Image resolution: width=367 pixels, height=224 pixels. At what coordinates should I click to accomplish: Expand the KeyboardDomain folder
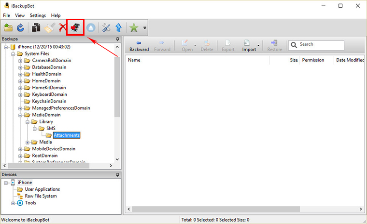coord(20,95)
